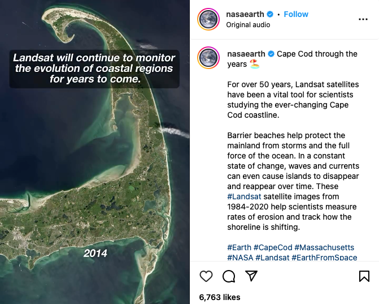Click the nasaearth avatar beside the caption
This screenshot has width=379, height=304.
click(208, 59)
